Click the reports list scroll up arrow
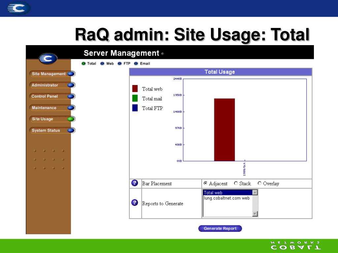338x253 pixels. point(255,192)
